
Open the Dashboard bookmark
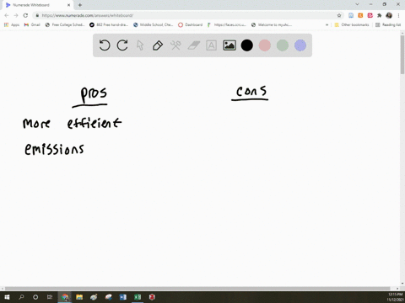click(191, 24)
